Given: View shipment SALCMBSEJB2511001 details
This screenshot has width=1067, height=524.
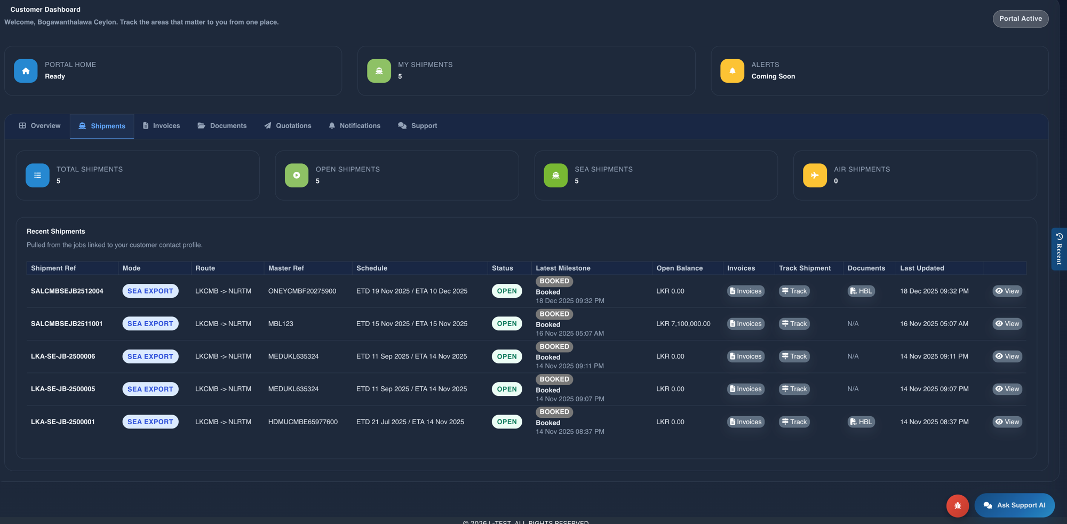Looking at the screenshot, I should click(1007, 324).
